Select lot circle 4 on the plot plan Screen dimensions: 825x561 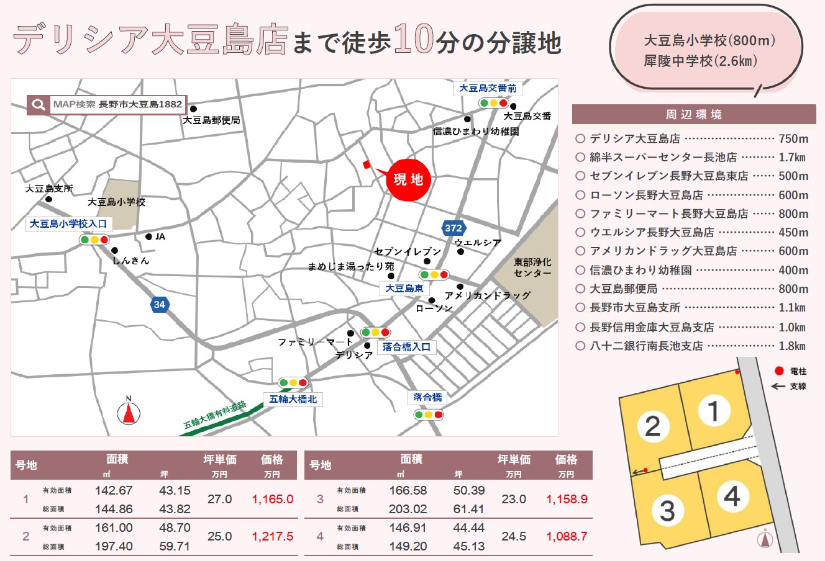(733, 496)
